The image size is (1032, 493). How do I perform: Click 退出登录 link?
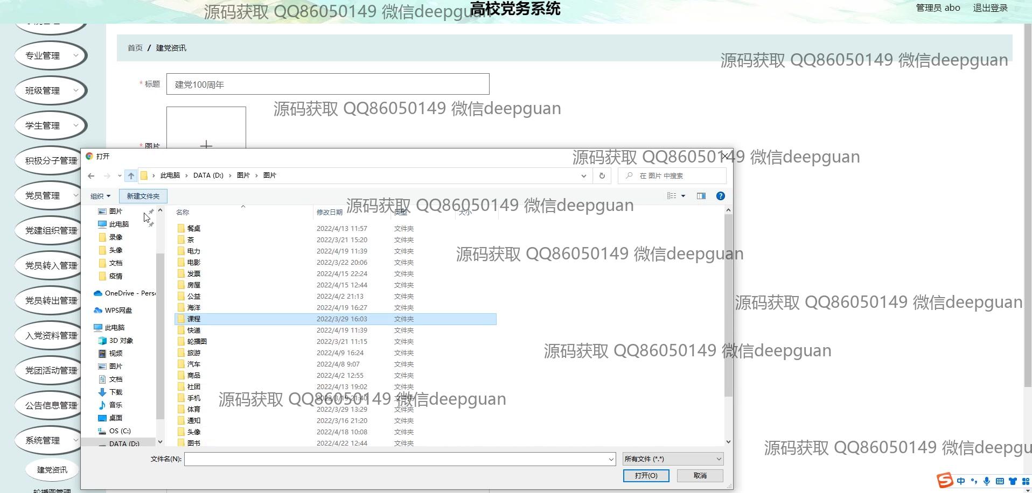990,8
